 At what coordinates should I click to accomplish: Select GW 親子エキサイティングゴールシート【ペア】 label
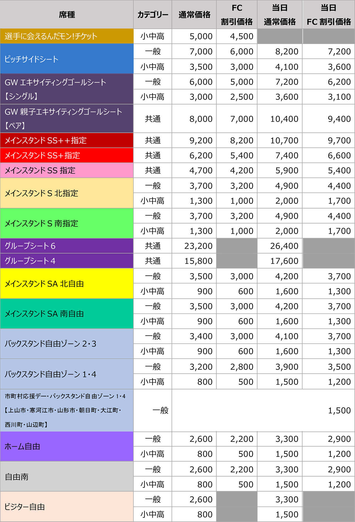coord(67,118)
